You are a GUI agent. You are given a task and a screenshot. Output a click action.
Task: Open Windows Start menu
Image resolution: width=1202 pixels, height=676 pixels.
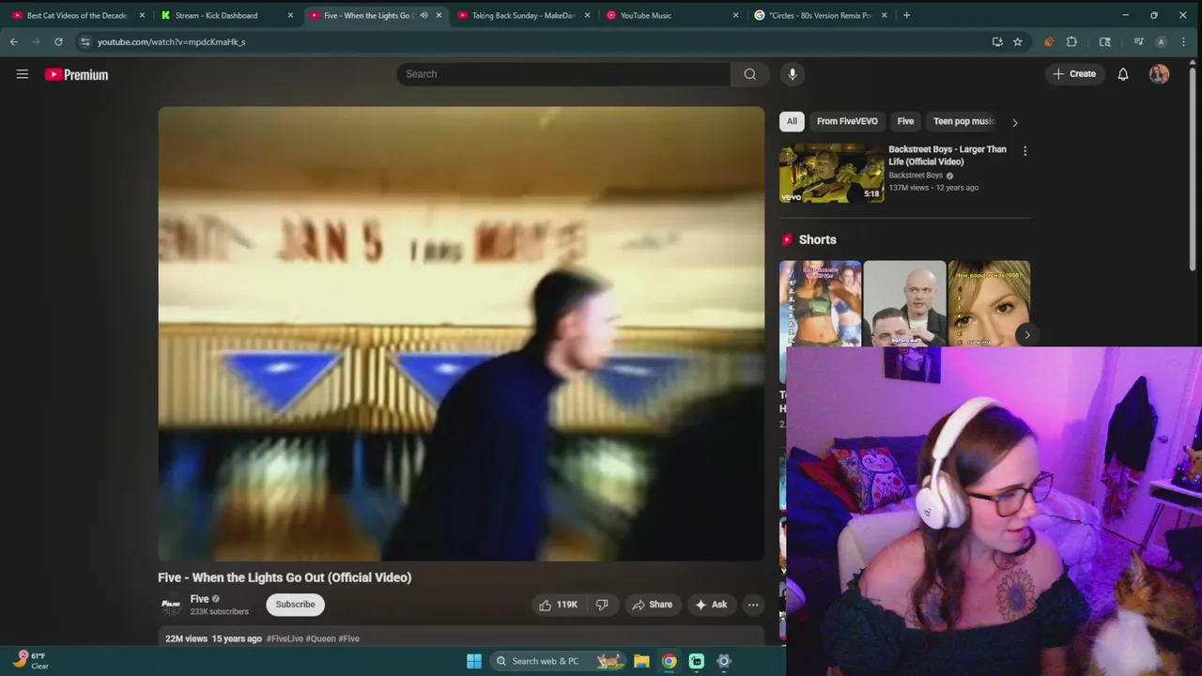(474, 661)
